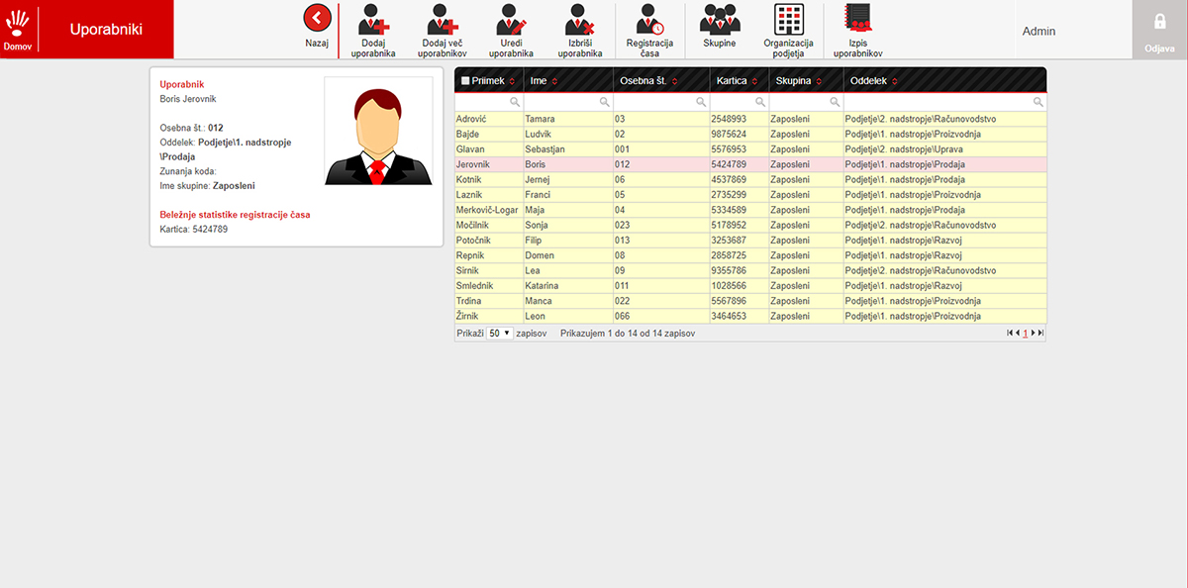This screenshot has width=1188, height=588.
Task: Click card number 2548993
Action: coord(729,119)
